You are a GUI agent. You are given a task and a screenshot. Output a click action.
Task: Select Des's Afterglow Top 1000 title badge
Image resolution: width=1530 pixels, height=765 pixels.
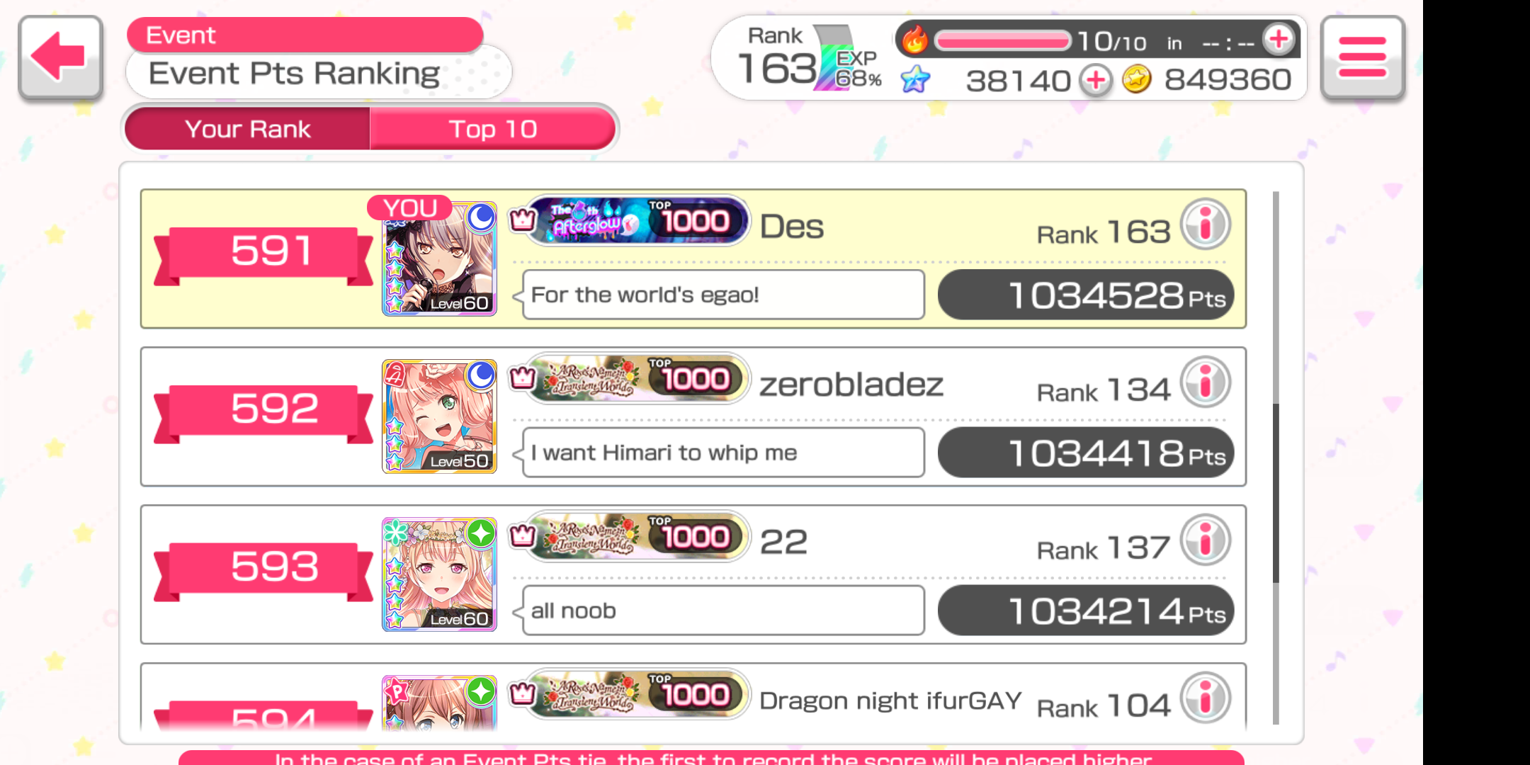pyautogui.click(x=637, y=220)
